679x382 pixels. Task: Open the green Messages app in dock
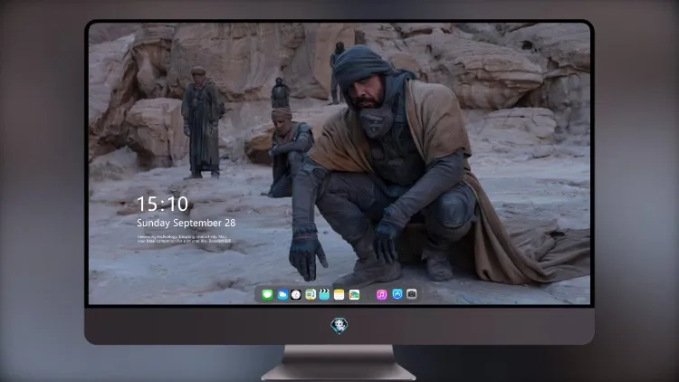coord(267,294)
